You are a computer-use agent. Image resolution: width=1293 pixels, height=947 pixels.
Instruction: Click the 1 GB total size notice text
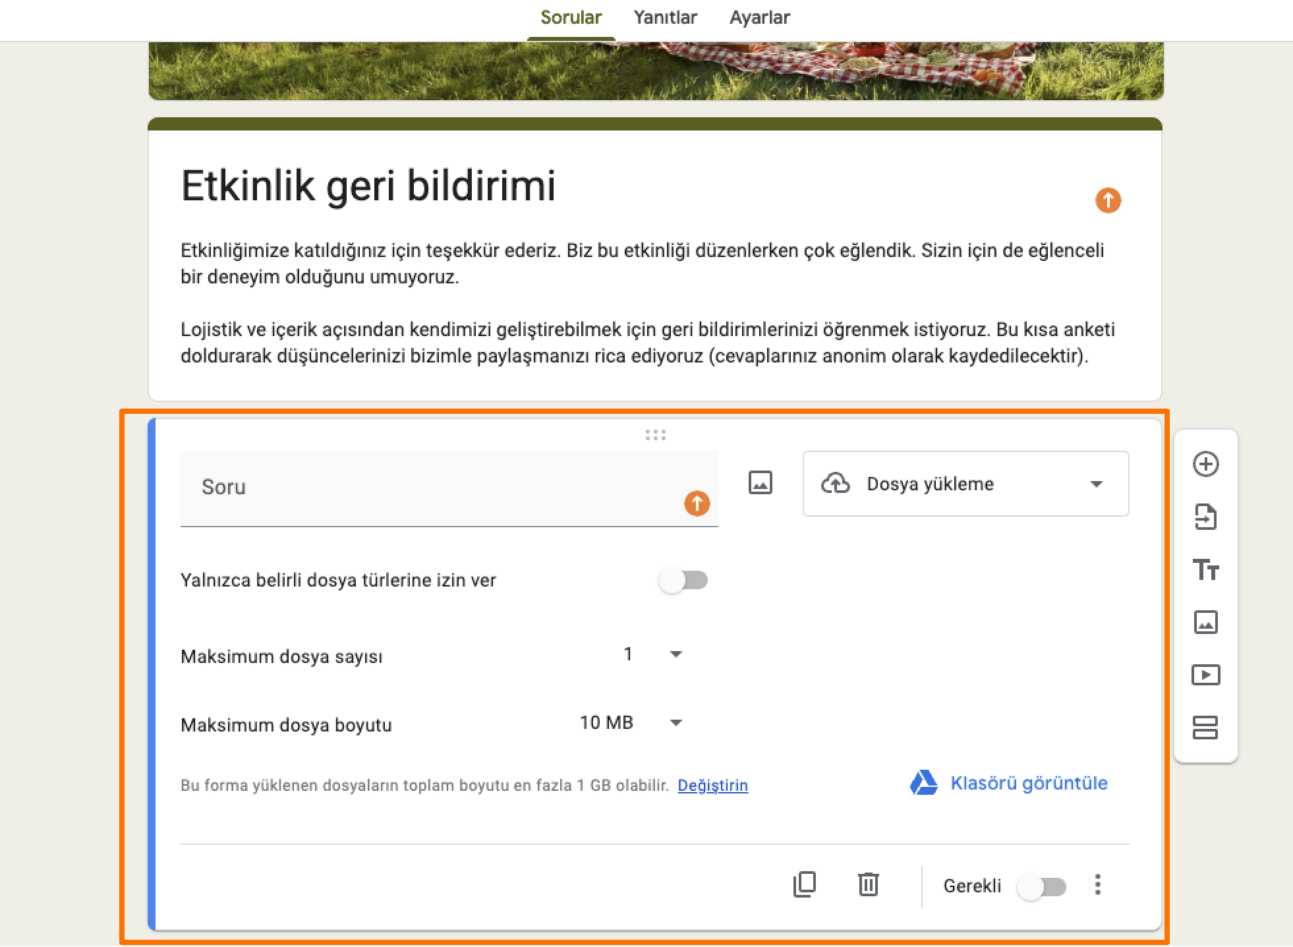424,786
